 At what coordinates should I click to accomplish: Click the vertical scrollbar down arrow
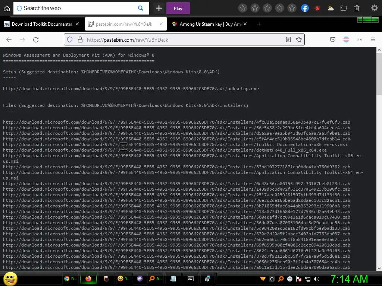point(379,268)
